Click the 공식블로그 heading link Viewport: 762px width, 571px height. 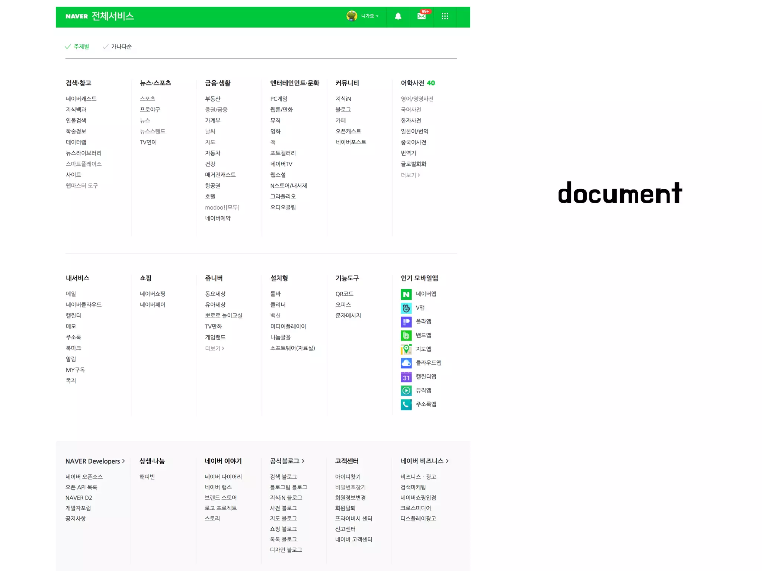pyautogui.click(x=287, y=461)
